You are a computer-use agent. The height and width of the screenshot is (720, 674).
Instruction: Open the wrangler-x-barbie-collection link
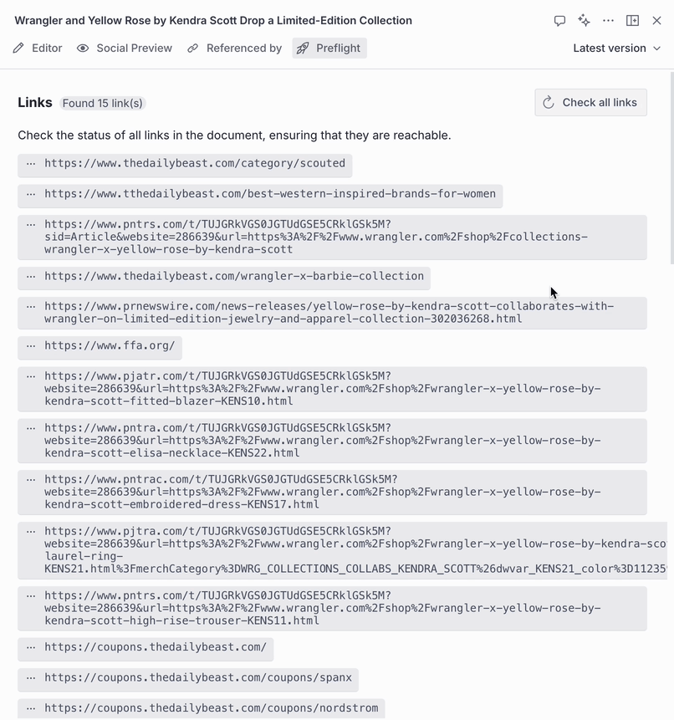coord(234,277)
